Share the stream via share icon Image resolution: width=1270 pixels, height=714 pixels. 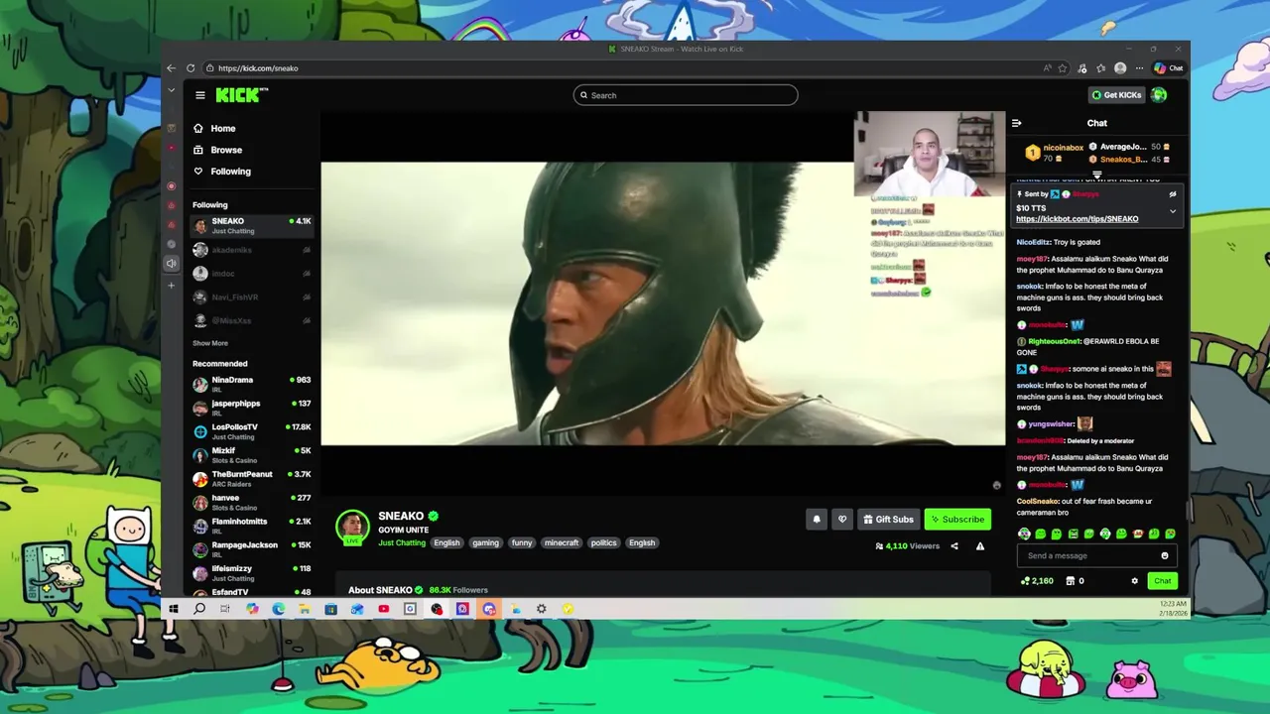[x=954, y=546]
